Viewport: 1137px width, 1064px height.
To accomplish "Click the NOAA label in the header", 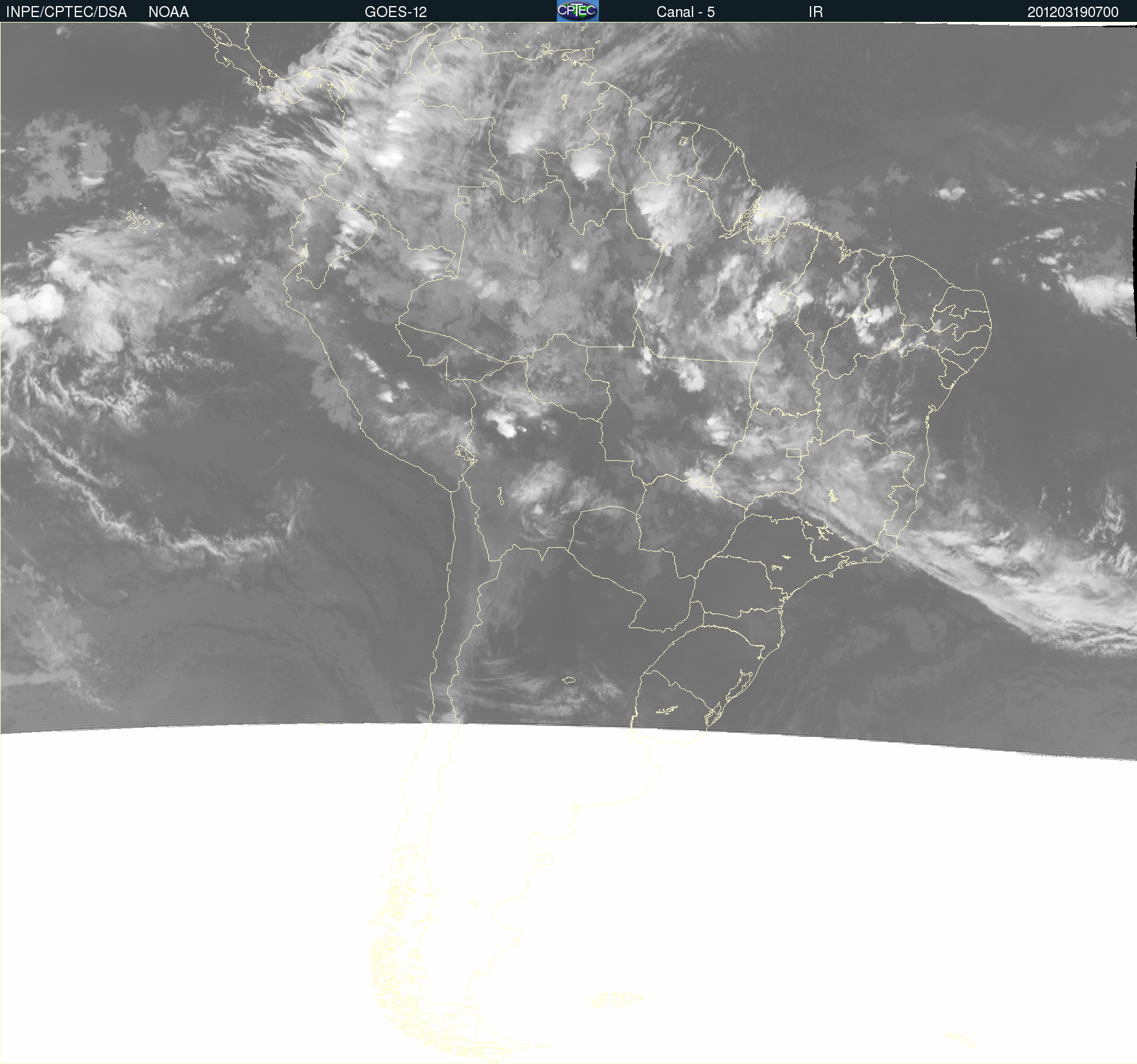I will tap(168, 12).
